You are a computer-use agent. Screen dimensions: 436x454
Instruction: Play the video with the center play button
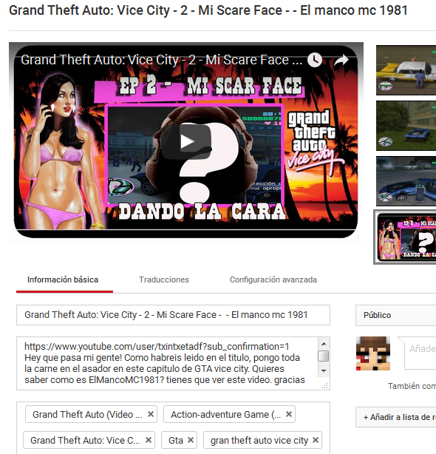(186, 142)
